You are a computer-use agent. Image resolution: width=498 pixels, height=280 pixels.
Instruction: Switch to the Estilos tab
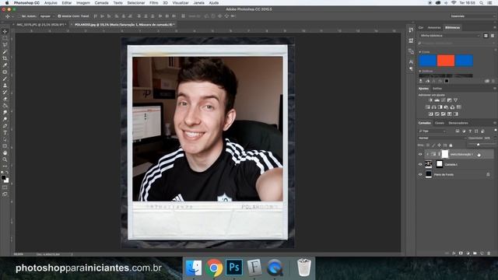[437, 89]
